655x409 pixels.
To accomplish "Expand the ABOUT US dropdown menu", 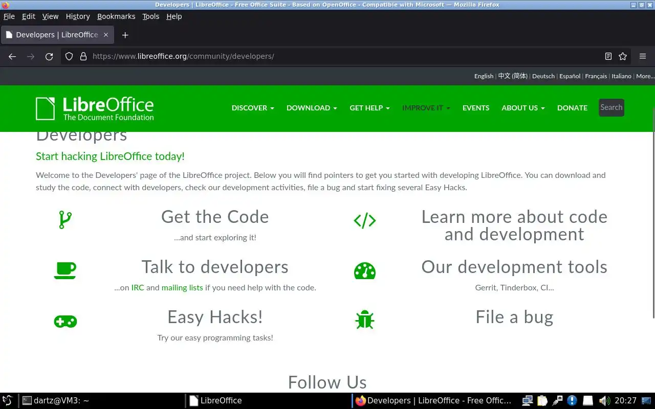I will click(523, 108).
